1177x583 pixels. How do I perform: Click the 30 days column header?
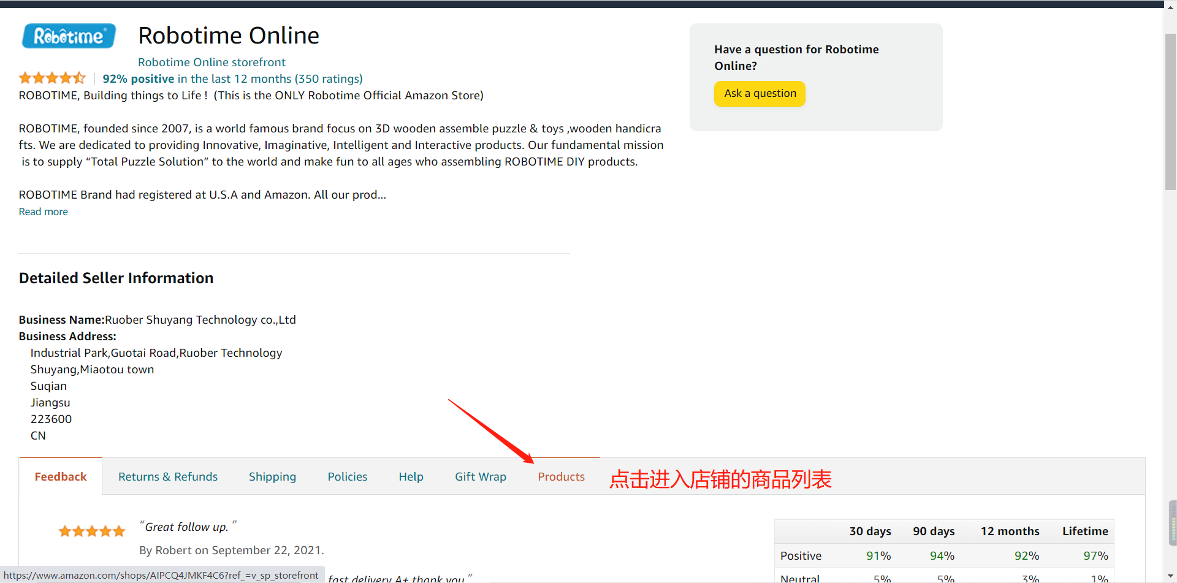tap(870, 531)
